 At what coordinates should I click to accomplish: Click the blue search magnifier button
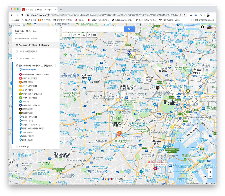click(x=129, y=29)
